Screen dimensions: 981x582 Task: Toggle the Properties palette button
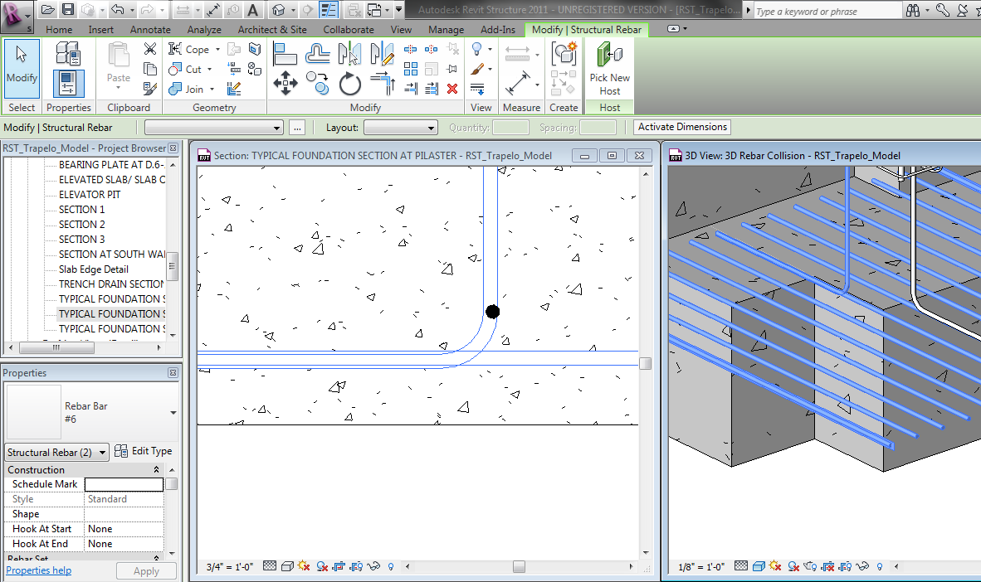(68, 83)
